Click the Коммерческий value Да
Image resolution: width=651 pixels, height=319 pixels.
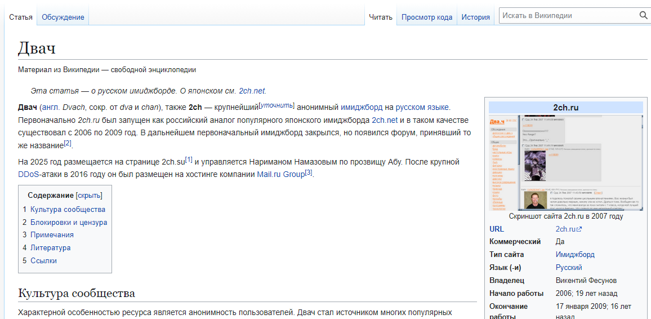[560, 242]
